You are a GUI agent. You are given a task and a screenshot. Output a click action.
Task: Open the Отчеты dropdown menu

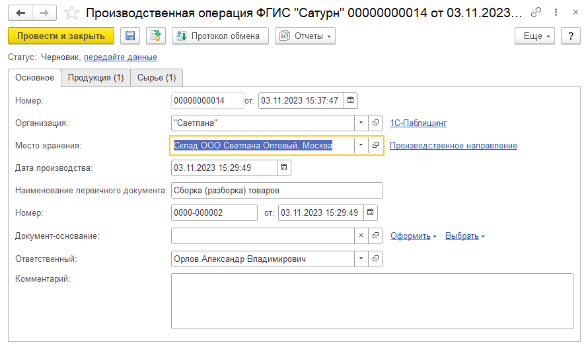pos(305,36)
